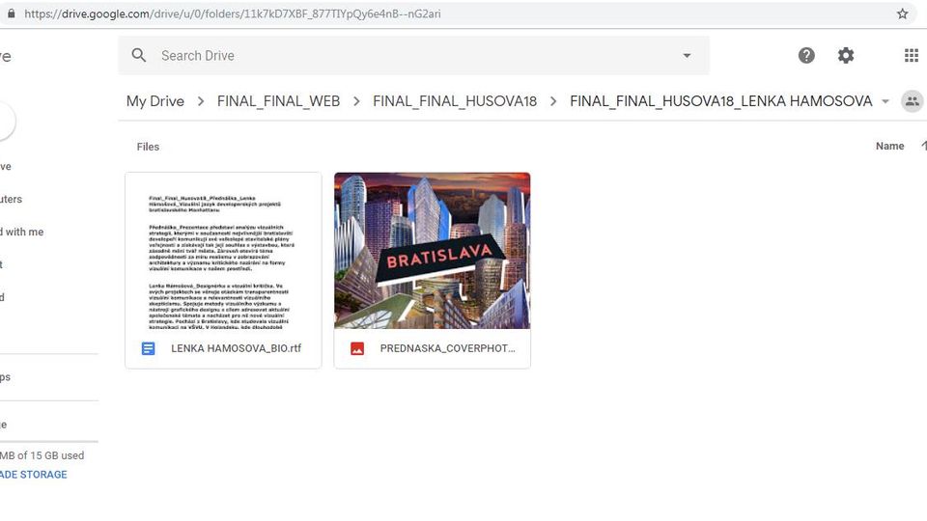The width and height of the screenshot is (927, 521).
Task: Navigate to FINAL_FINAL_HUSOVA18 breadcrumb folder
Action: (x=454, y=101)
